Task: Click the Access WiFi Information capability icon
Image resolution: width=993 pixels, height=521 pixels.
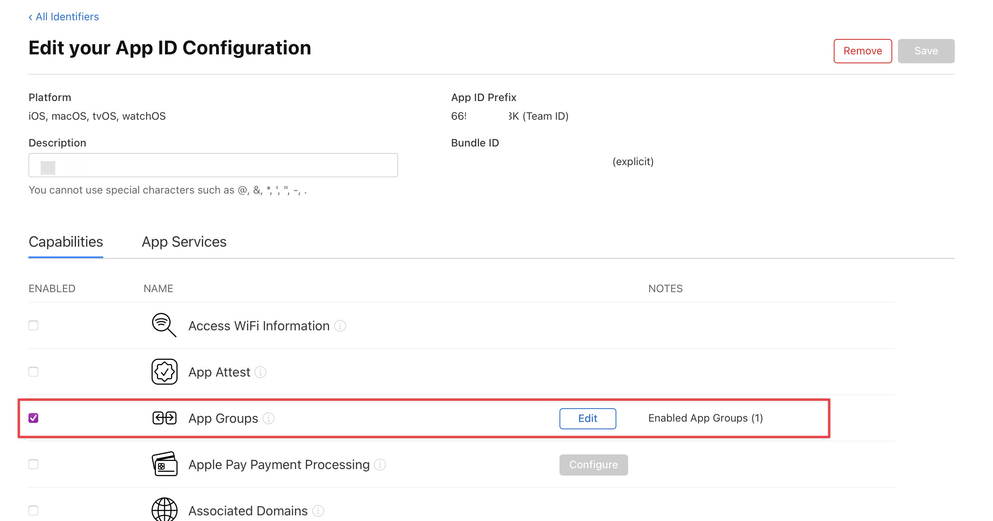Action: [164, 325]
